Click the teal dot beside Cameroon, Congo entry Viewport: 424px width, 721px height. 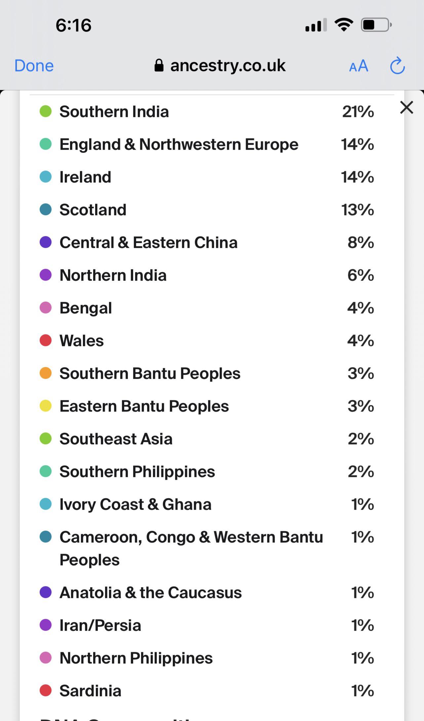pyautogui.click(x=46, y=537)
